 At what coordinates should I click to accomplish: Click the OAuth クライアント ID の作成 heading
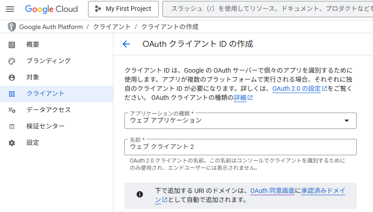198,44
